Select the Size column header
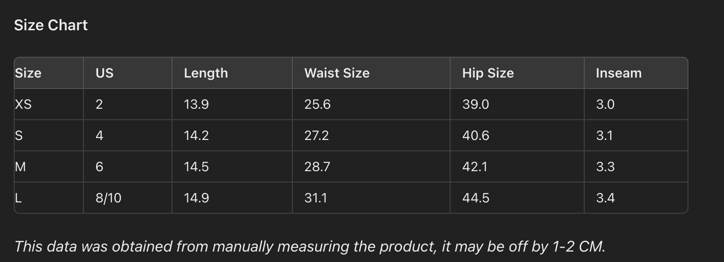724x262 pixels. (28, 73)
